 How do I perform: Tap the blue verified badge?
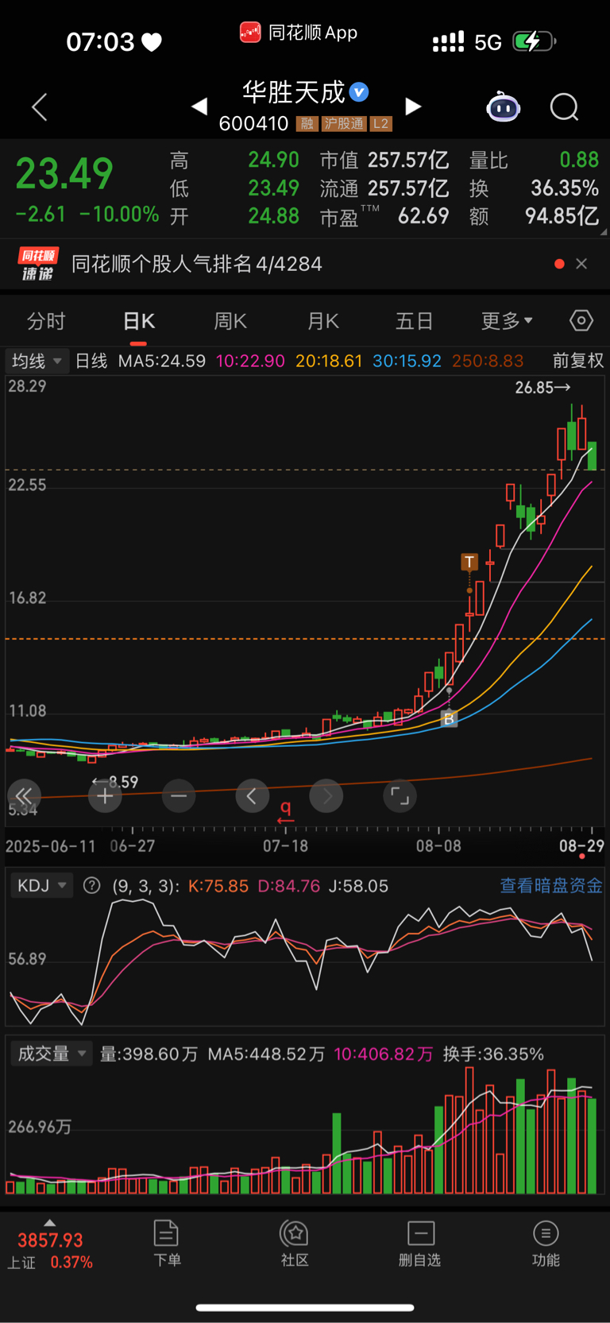[x=359, y=92]
